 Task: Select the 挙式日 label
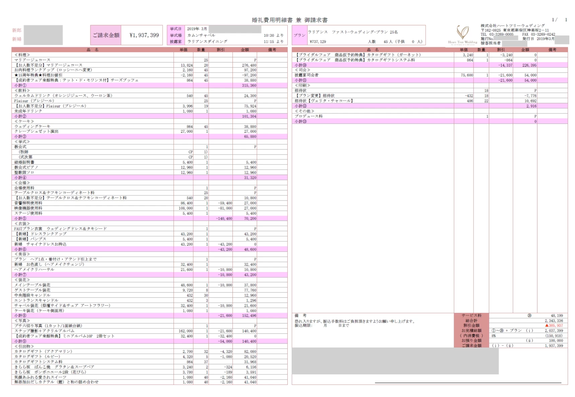175,29
